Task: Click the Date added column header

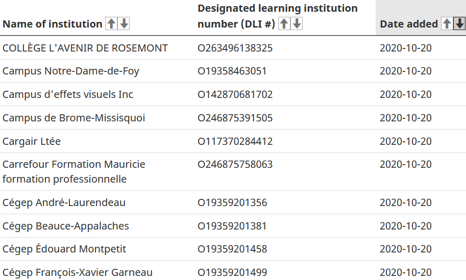Action: tap(409, 24)
